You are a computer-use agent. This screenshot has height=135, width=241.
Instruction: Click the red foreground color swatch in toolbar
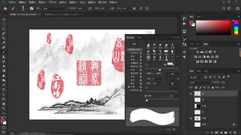3,121
